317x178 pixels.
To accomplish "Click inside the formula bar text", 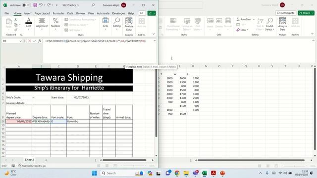I will click(x=96, y=41).
